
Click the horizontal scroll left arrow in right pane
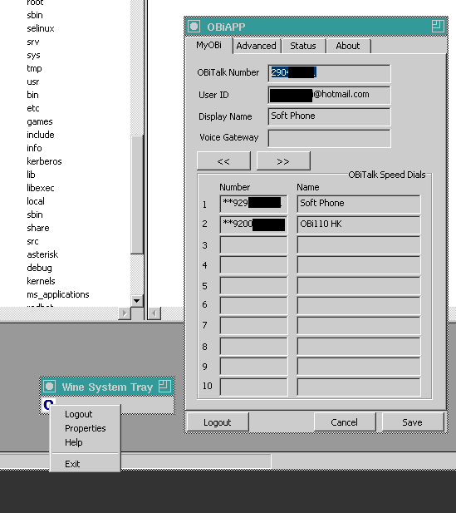pos(154,313)
